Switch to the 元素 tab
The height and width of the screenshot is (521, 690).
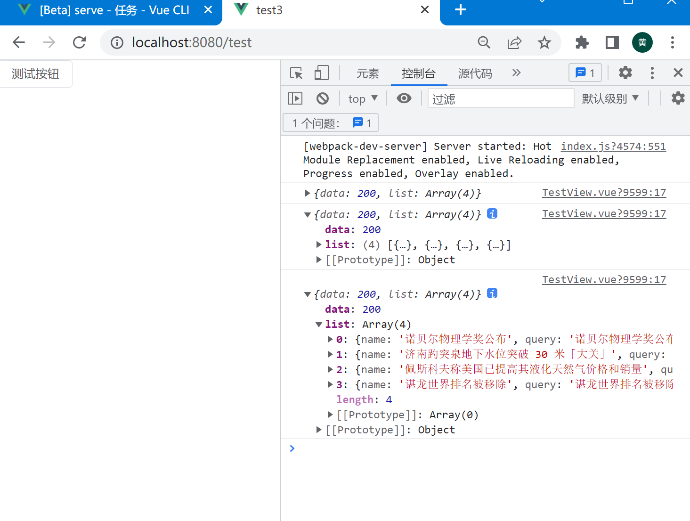367,73
